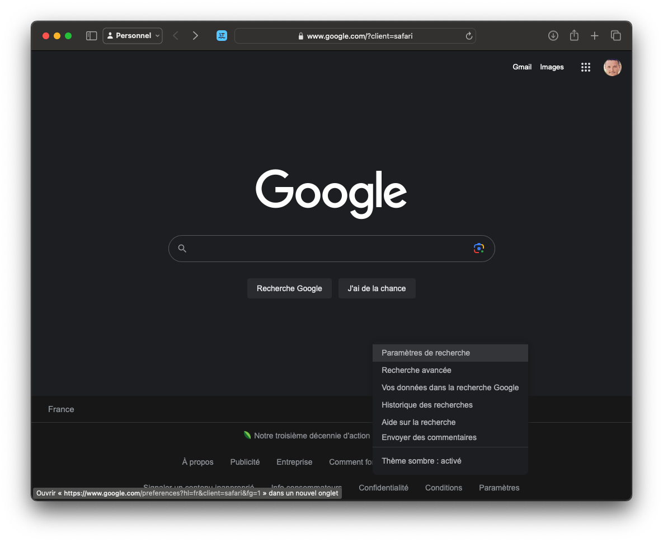This screenshot has height=542, width=663.
Task: Add a new tab with plus icon
Action: [x=595, y=36]
